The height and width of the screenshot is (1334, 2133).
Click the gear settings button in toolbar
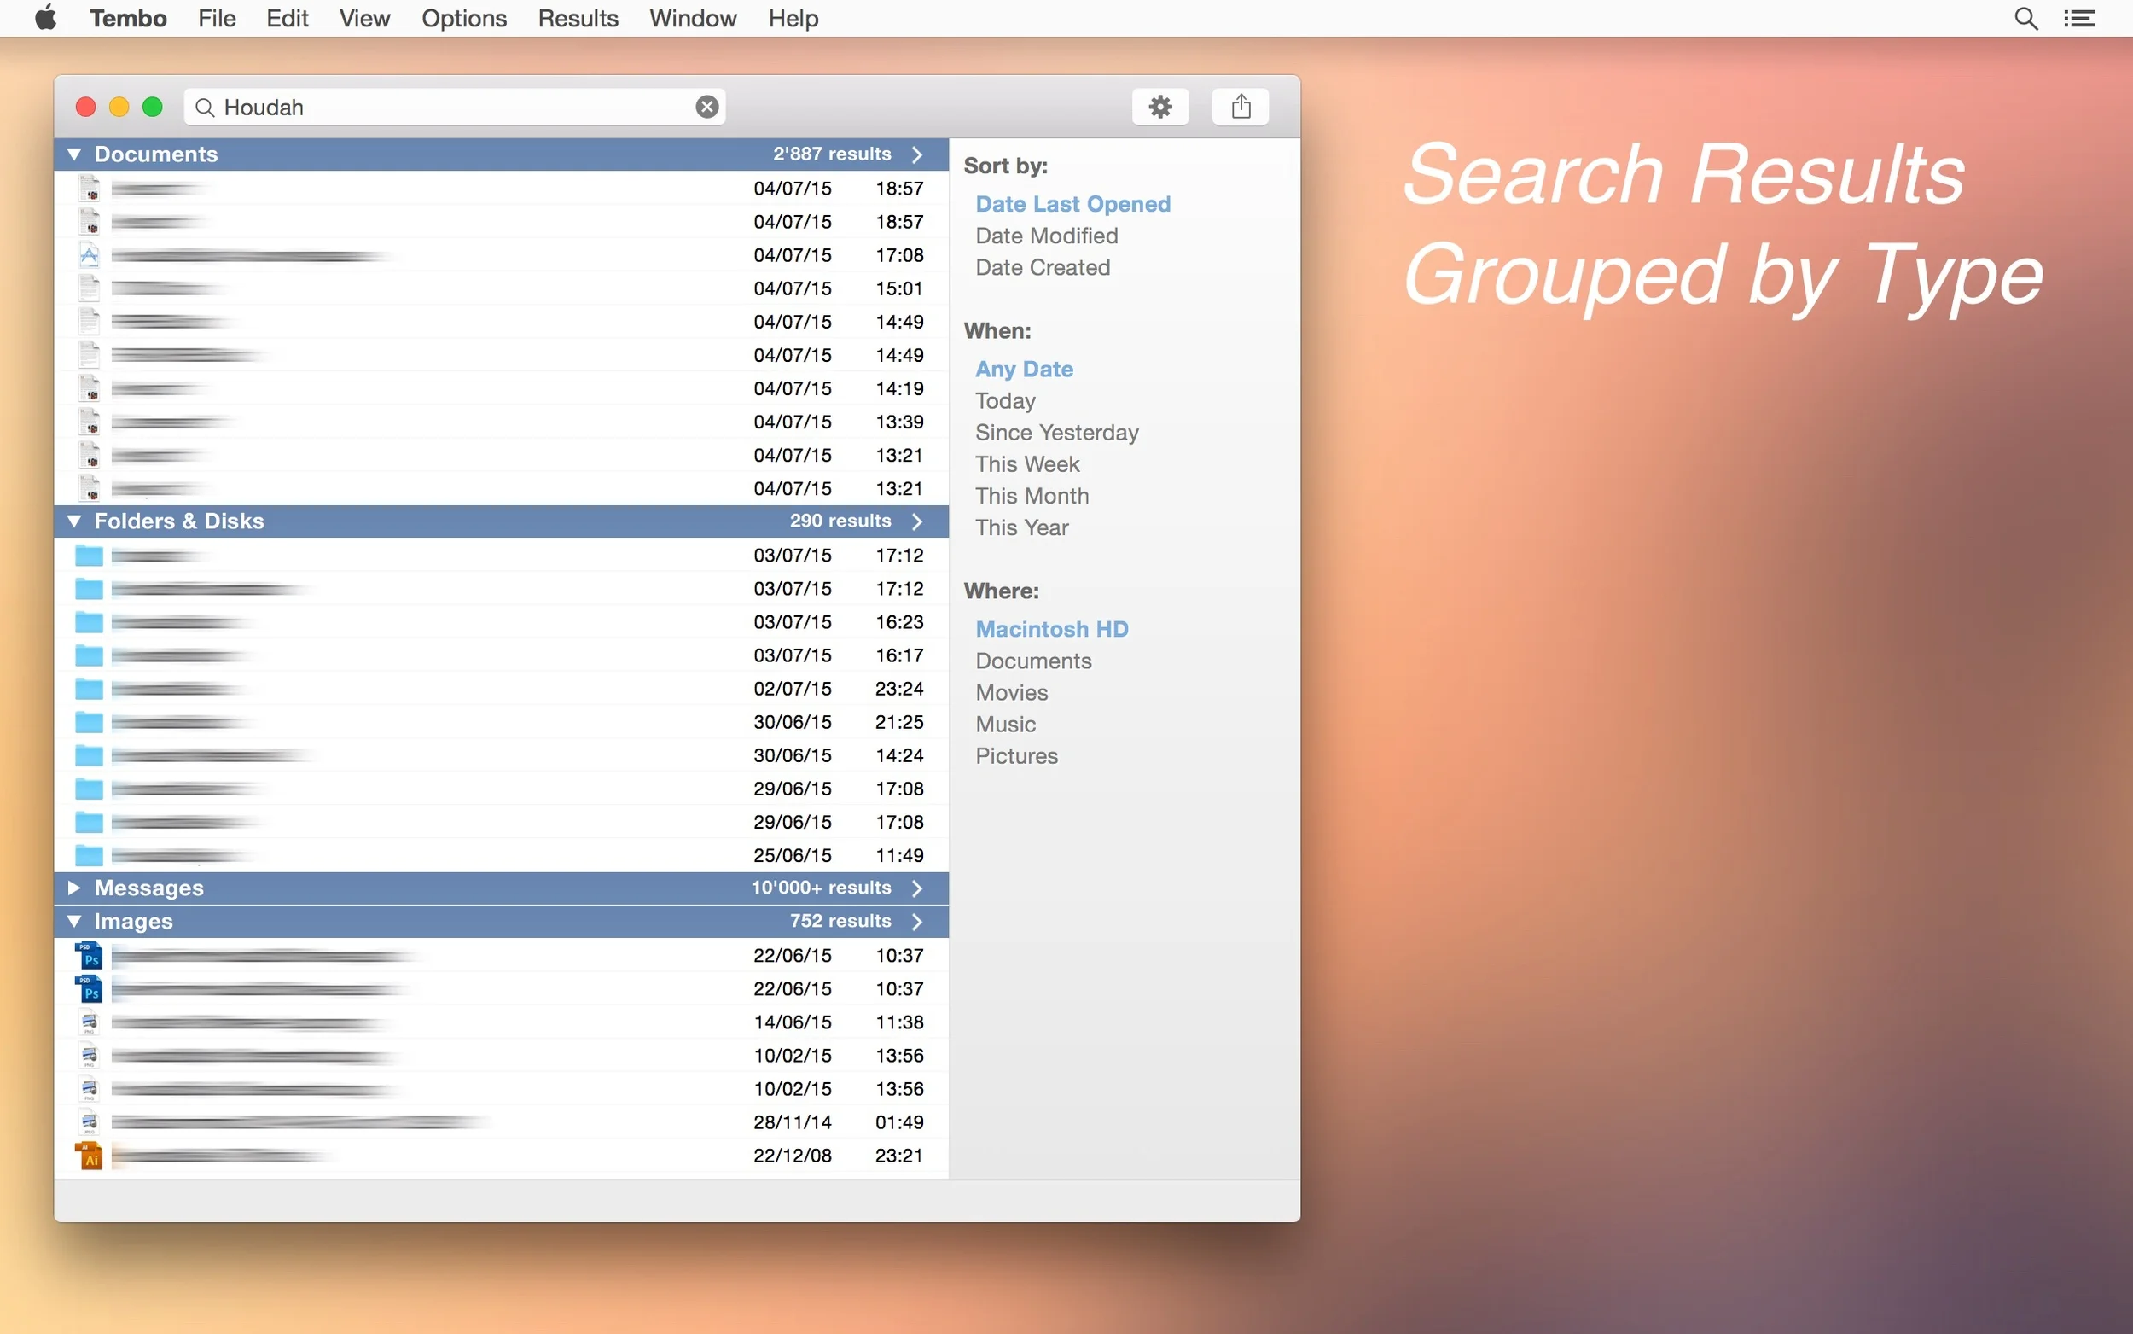click(1159, 107)
